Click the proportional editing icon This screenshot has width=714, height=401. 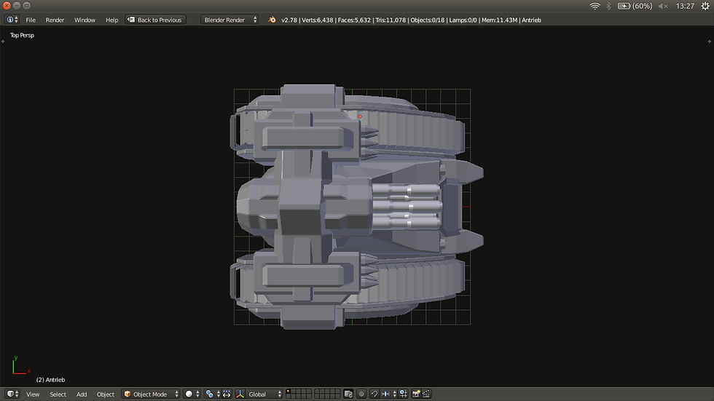(361, 394)
